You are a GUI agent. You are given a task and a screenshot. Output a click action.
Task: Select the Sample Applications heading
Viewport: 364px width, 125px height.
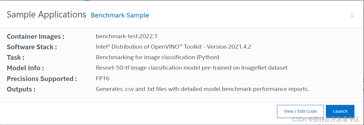coord(47,15)
